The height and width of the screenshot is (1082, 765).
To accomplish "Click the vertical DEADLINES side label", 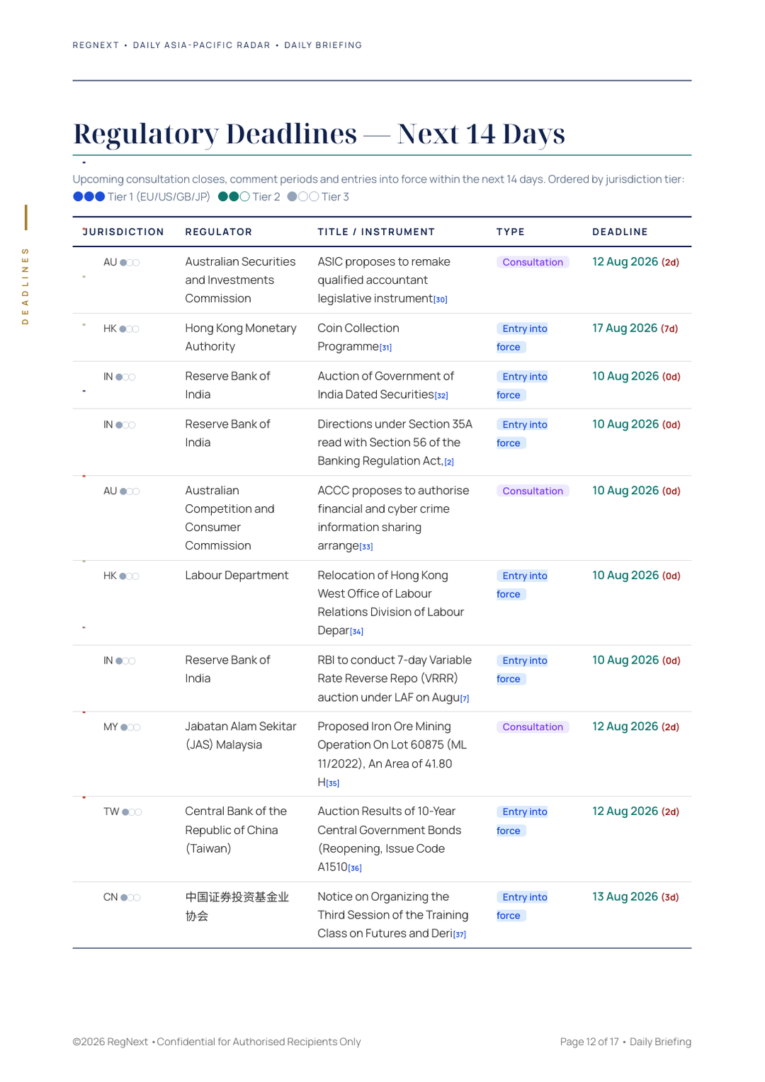I will [x=25, y=286].
